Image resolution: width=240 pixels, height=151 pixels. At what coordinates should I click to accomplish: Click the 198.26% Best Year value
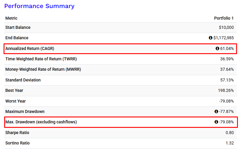click(x=226, y=90)
